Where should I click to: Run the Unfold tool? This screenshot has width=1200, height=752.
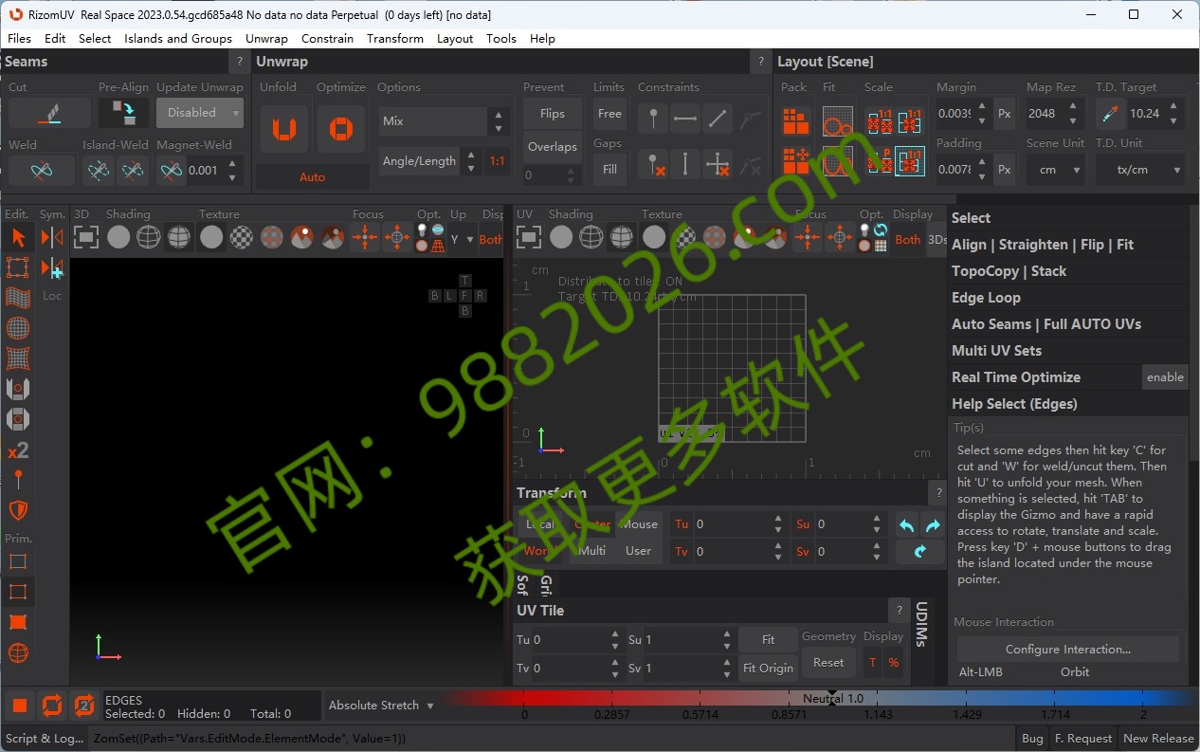pos(283,128)
